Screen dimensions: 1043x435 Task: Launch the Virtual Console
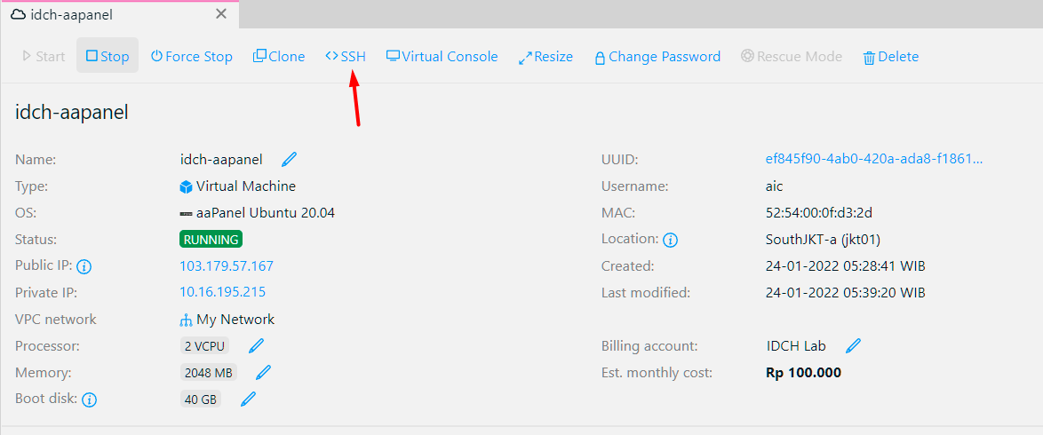(x=442, y=56)
